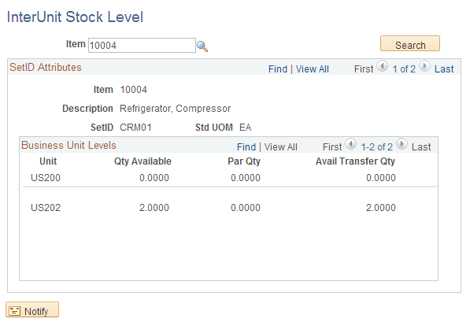Select the US202 unit cell
Viewport: 470px width, 326px height.
(x=46, y=208)
